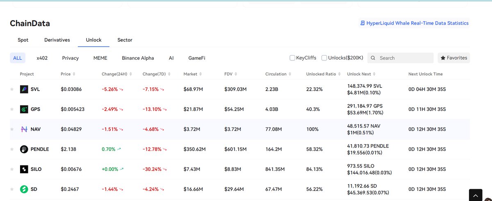Enable the KeyCliffs checkbox
492x201 pixels.
292,58
